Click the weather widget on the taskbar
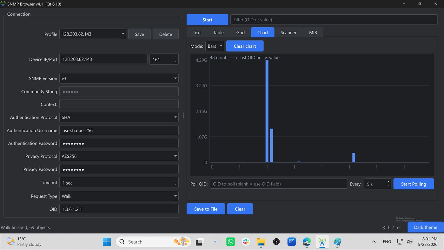Image resolution: width=444 pixels, height=250 pixels. coord(24,242)
